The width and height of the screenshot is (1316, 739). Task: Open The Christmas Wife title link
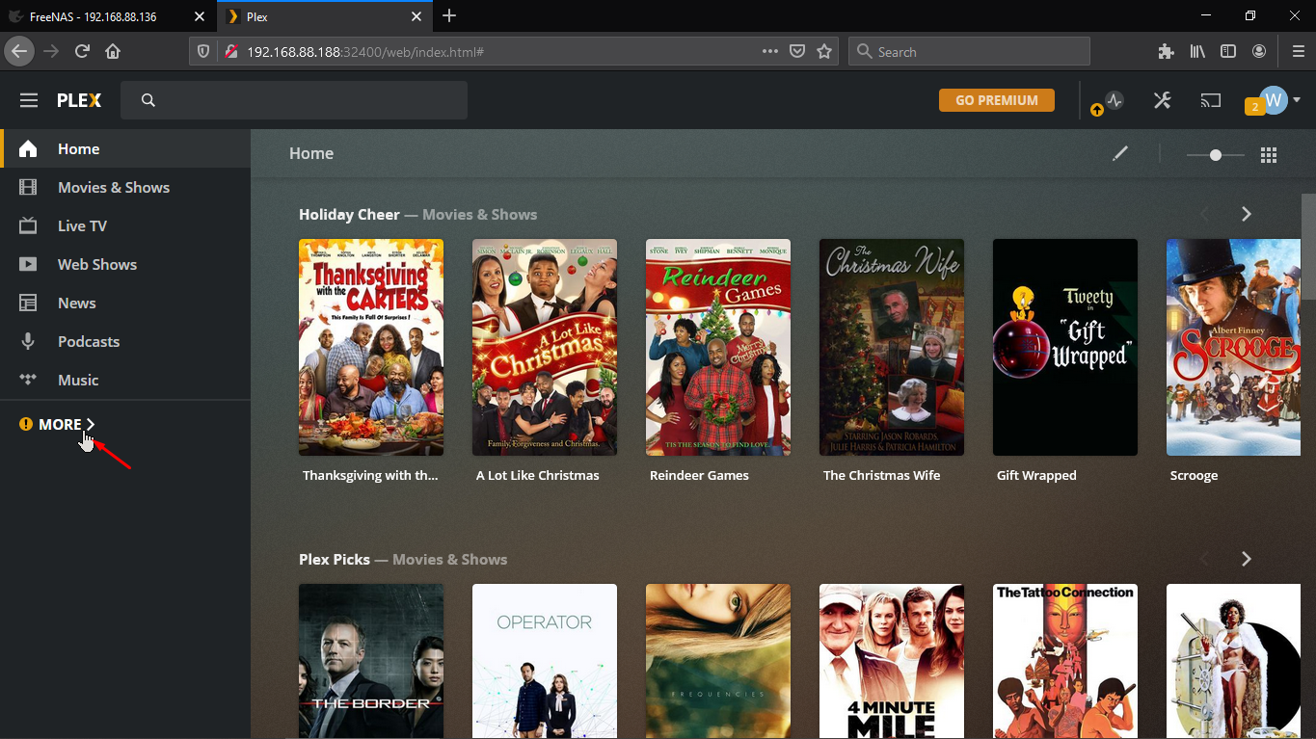[x=881, y=475]
